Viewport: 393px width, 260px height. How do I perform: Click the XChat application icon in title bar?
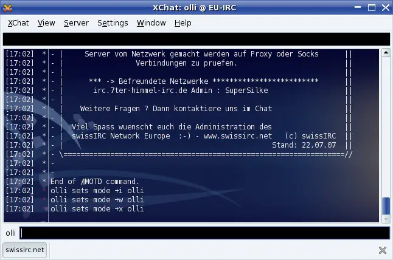7,8
